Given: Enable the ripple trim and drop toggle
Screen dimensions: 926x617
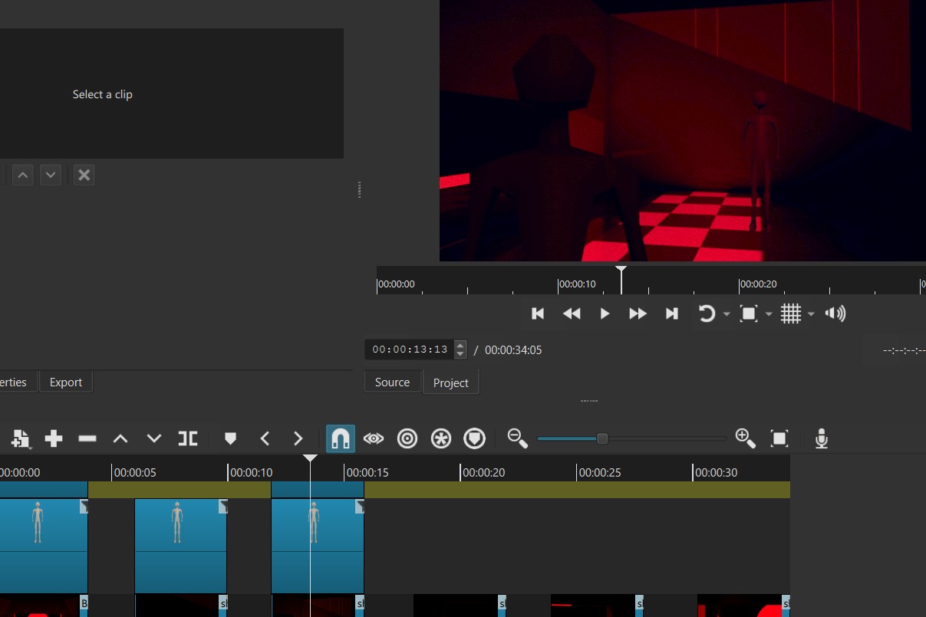Looking at the screenshot, I should (407, 438).
